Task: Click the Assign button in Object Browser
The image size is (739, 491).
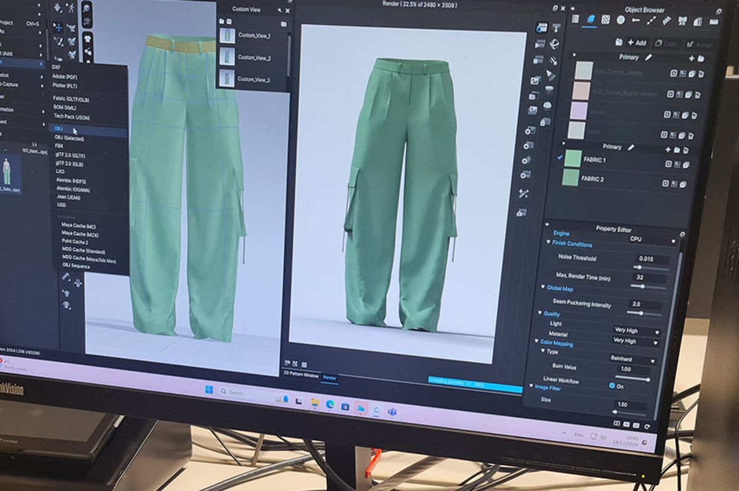Action: click(700, 45)
